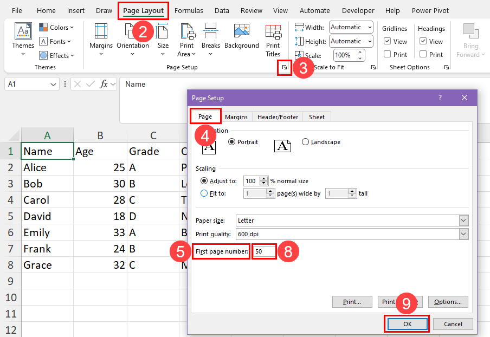Switch to the Header/Footer tab

[278, 117]
